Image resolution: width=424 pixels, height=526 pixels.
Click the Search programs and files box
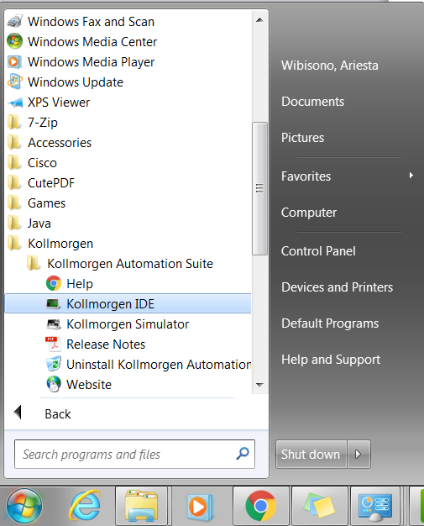(134, 455)
